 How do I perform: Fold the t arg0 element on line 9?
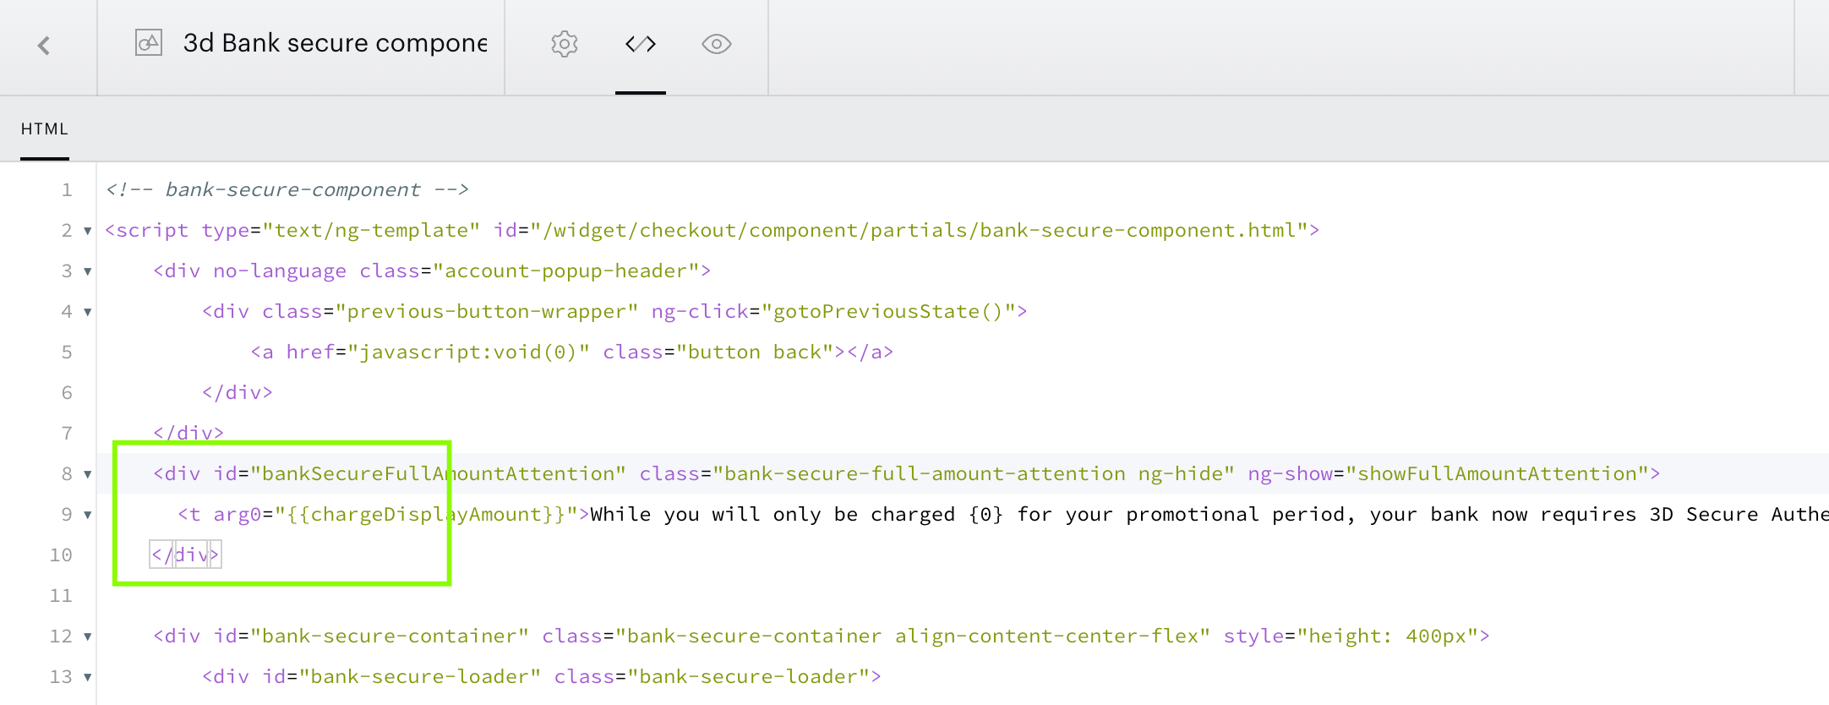pyautogui.click(x=87, y=515)
